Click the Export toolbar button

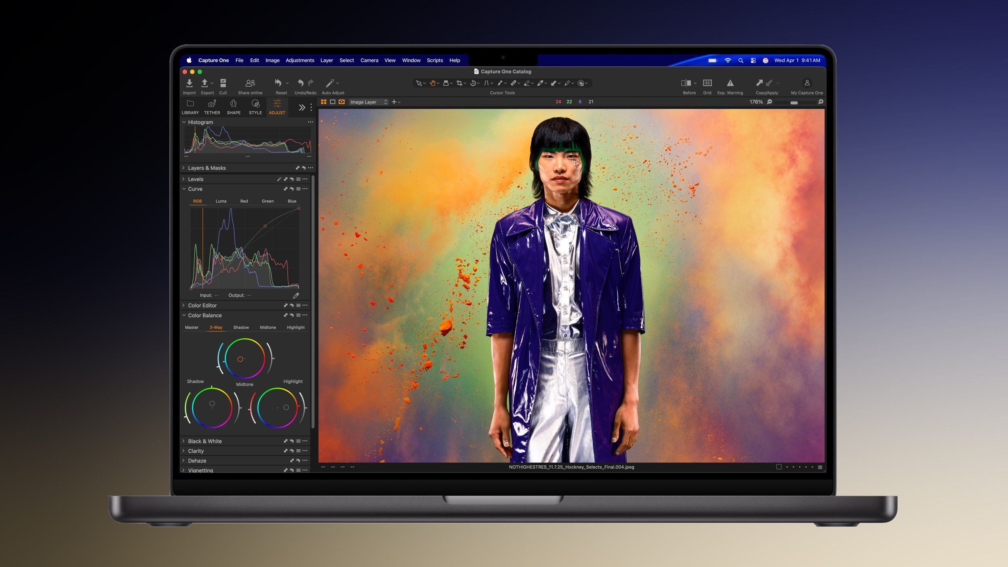point(205,83)
